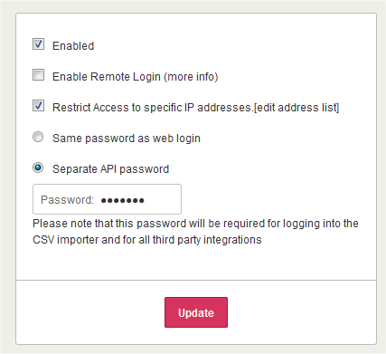This screenshot has width=386, height=354.
Task: Click the "Restrict Access to specific IP addresses" label
Action: point(152,108)
